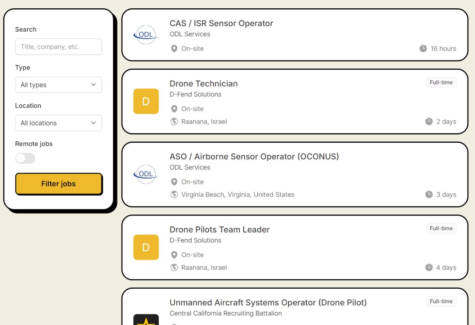Click ODL Services under ASO / Airborne Sensor Operator
This screenshot has width=475, height=325.
pyautogui.click(x=190, y=167)
